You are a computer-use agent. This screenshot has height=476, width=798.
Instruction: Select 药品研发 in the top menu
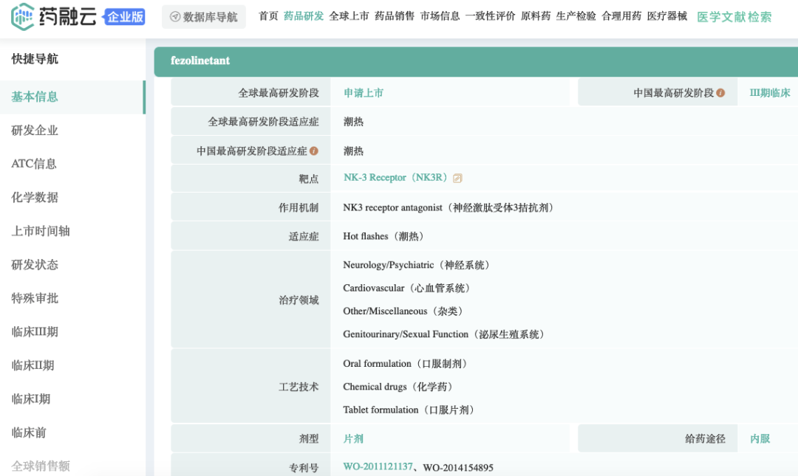point(304,16)
